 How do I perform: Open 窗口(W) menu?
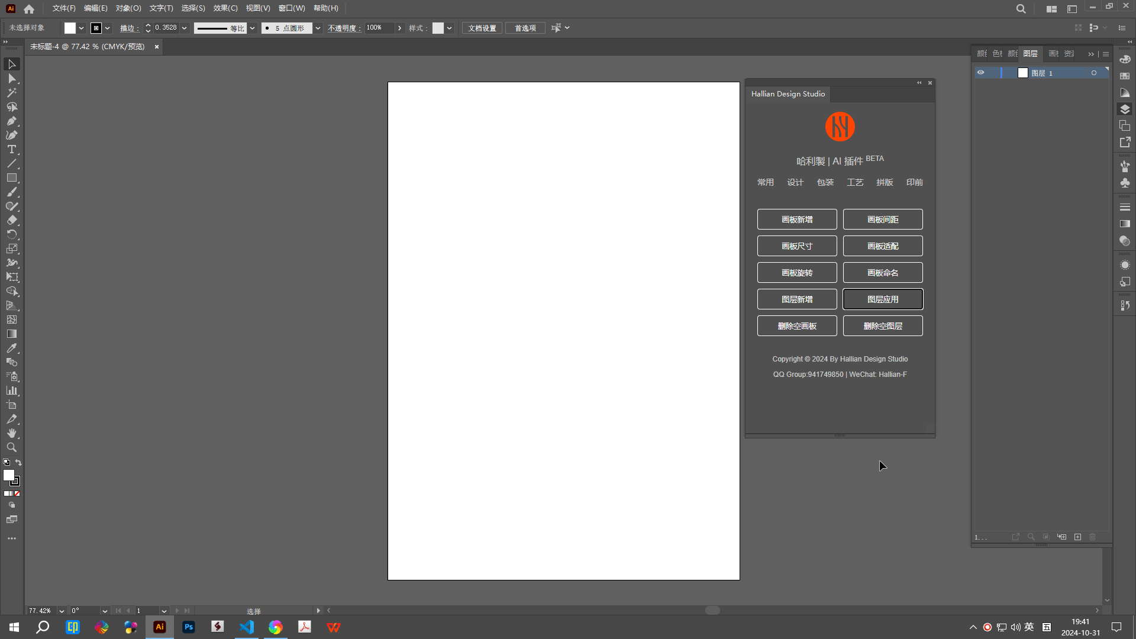tap(292, 8)
